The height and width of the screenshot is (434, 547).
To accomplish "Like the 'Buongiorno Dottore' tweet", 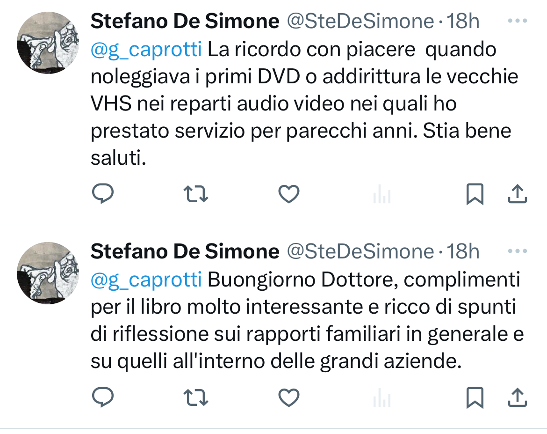I will (x=288, y=397).
